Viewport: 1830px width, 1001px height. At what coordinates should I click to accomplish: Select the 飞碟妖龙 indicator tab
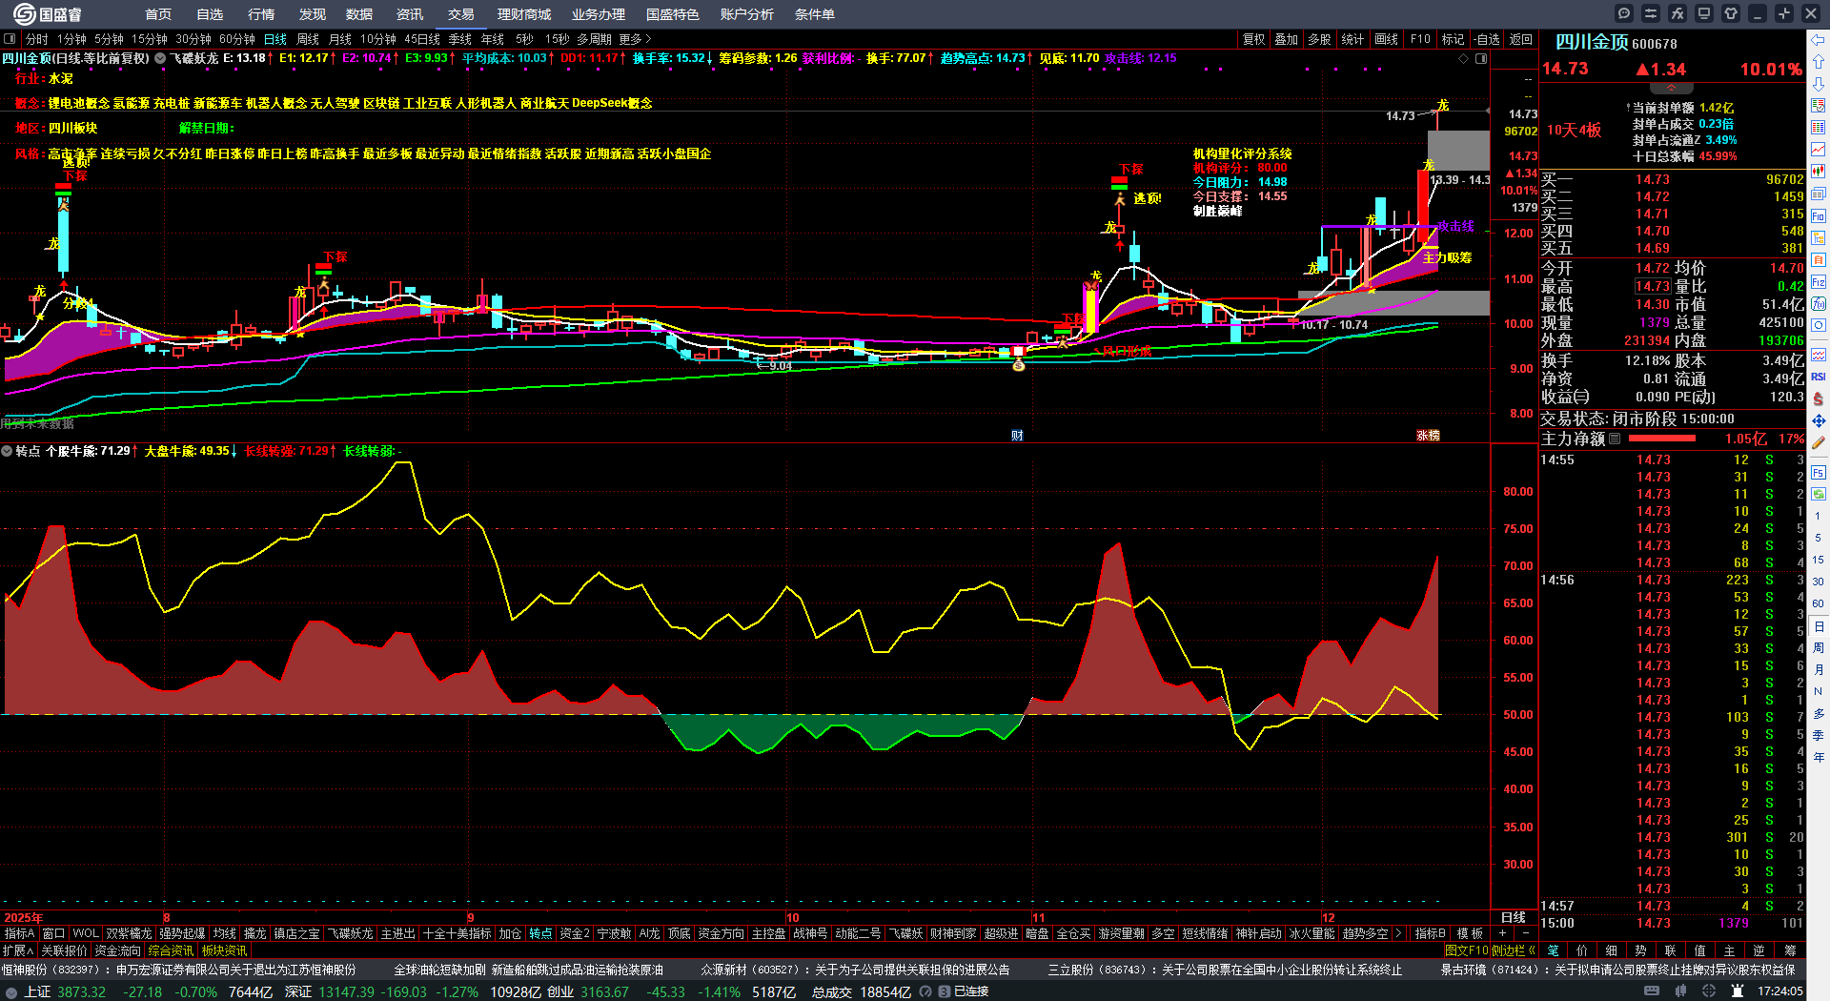click(351, 934)
